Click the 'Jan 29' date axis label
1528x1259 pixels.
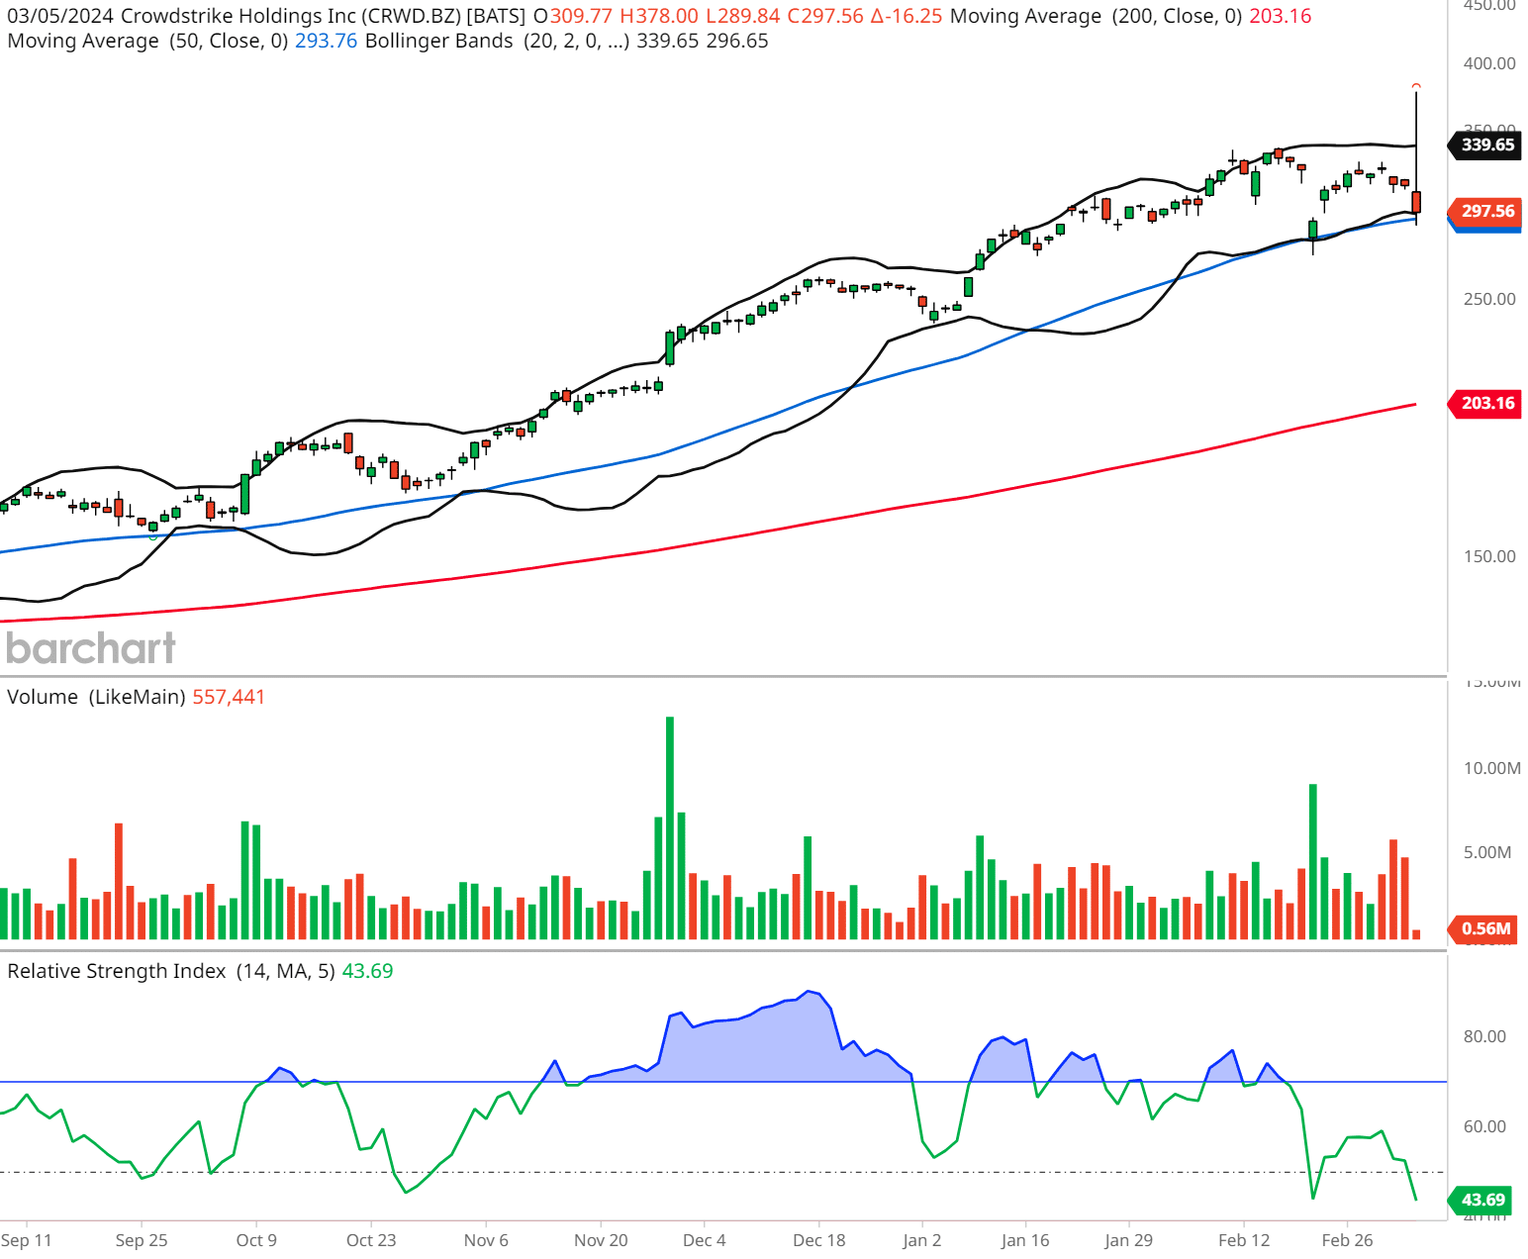point(1129,1240)
